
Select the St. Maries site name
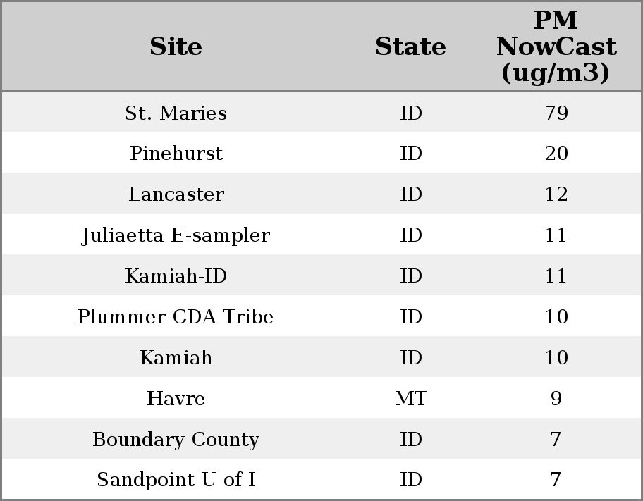click(x=176, y=113)
